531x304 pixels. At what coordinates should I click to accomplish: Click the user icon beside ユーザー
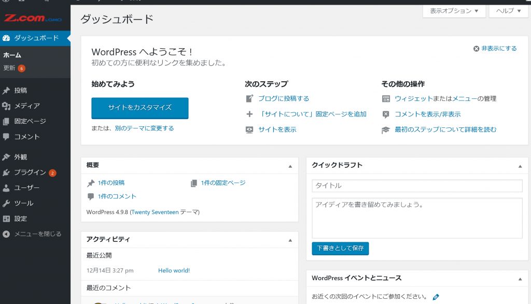point(6,188)
